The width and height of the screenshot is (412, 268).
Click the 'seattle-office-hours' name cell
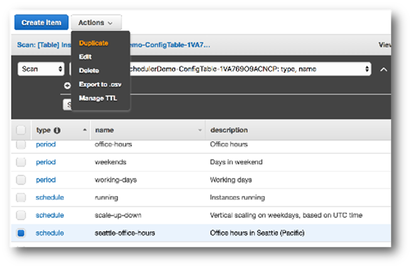(x=125, y=233)
